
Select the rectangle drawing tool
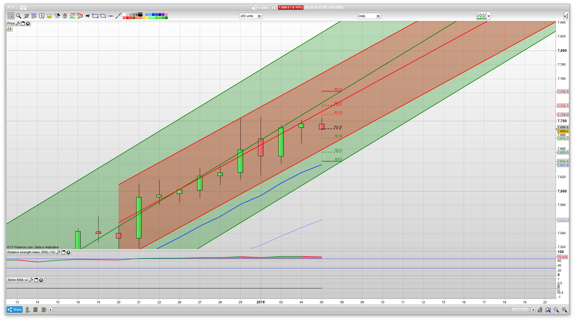(95, 16)
